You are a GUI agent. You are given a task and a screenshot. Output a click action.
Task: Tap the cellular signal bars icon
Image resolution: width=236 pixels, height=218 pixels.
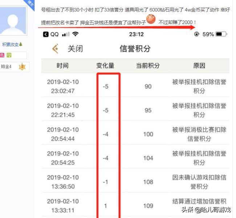coord(66,34)
